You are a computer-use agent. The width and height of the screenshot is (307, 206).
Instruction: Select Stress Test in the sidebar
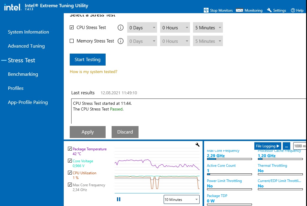[21, 60]
